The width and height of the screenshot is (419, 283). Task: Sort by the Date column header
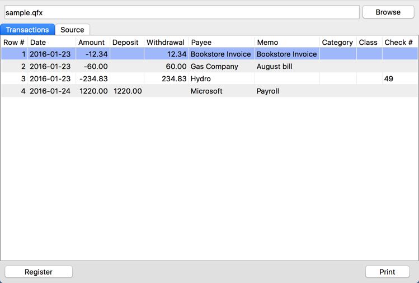click(x=51, y=42)
